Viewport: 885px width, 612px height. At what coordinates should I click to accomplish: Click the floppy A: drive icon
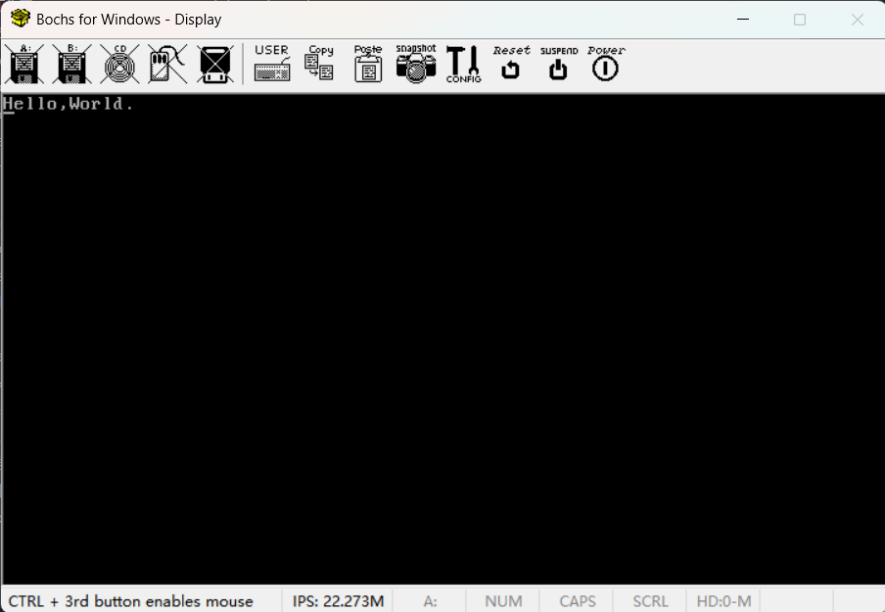click(24, 64)
